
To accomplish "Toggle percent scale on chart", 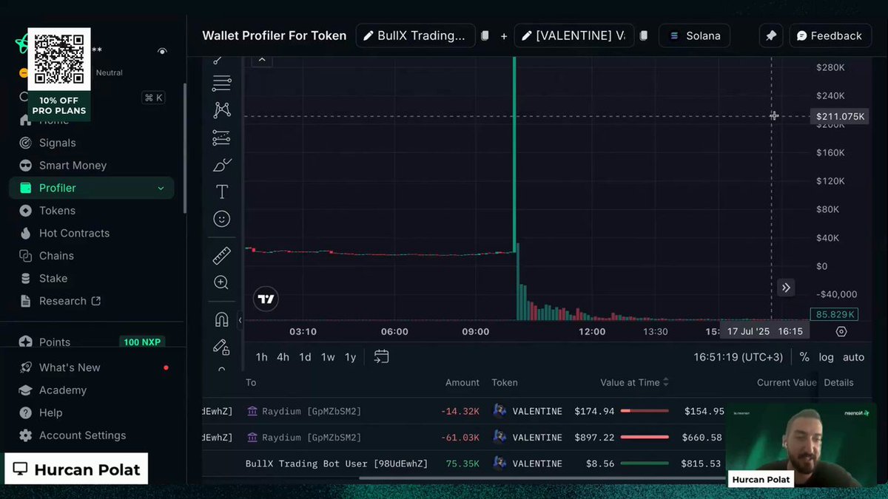I will pos(804,357).
